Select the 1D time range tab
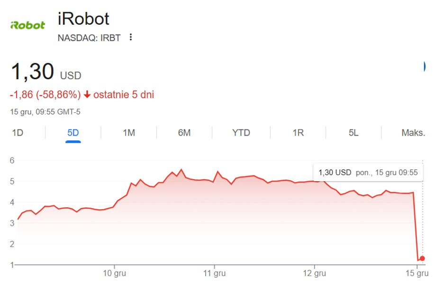Image resolution: width=436 pixels, height=286 pixels. 18,133
